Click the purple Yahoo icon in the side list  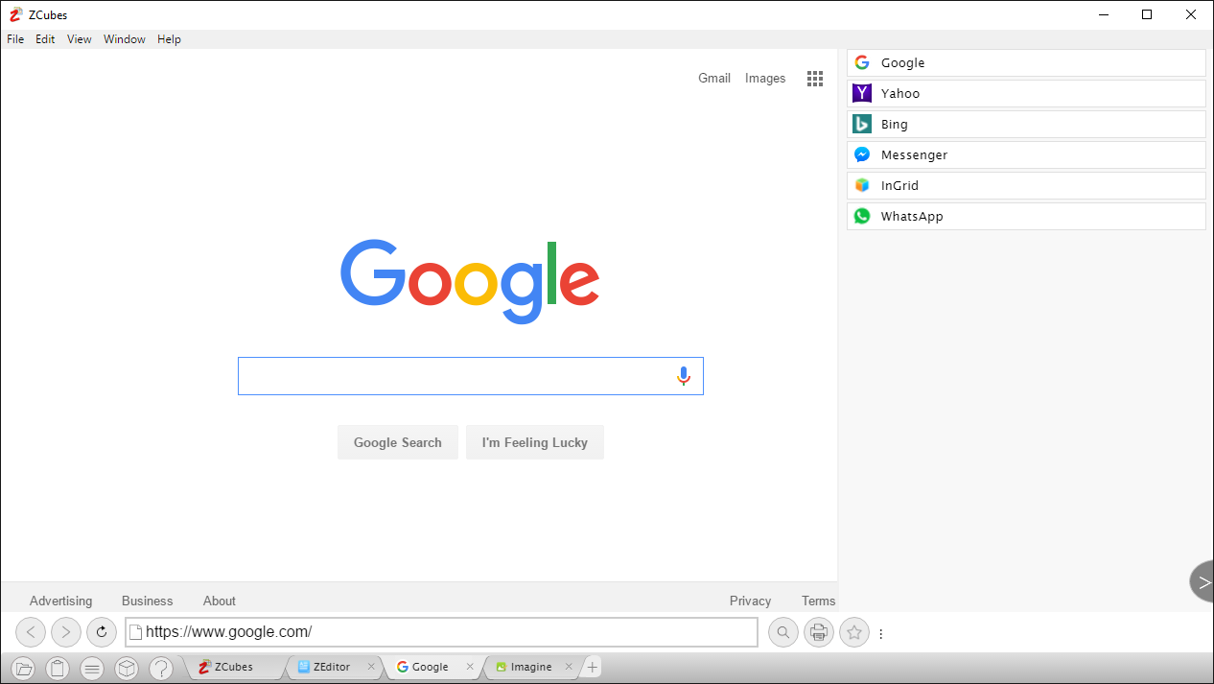pyautogui.click(x=862, y=93)
